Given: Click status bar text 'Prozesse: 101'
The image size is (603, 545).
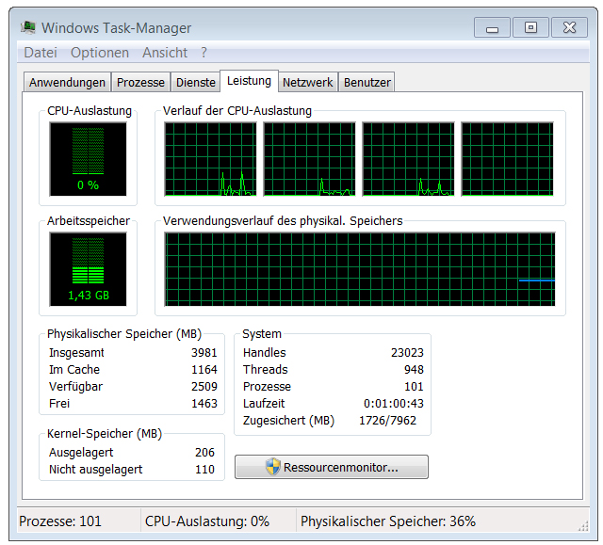Looking at the screenshot, I should [60, 521].
